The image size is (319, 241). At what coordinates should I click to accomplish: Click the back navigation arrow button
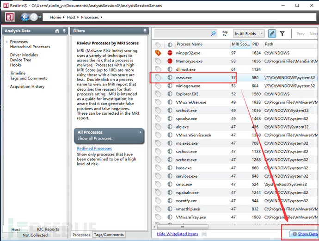point(25,17)
